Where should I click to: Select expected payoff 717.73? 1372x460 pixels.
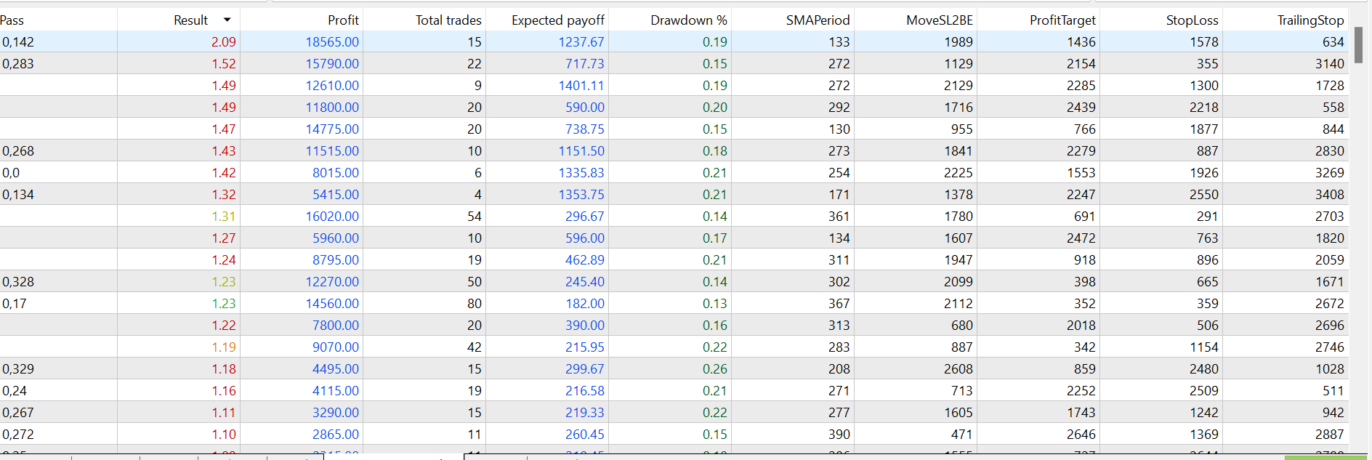[x=584, y=64]
